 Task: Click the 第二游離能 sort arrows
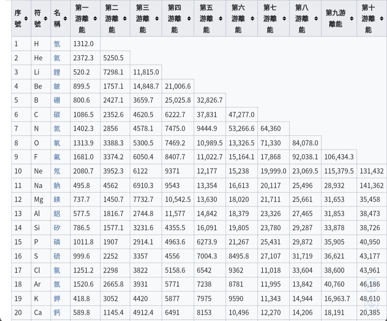pyautogui.click(x=125, y=19)
